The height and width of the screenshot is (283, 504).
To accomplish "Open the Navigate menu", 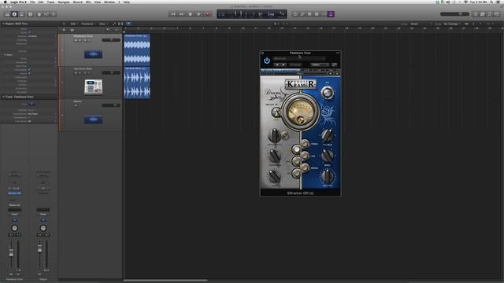I will coord(64,2).
